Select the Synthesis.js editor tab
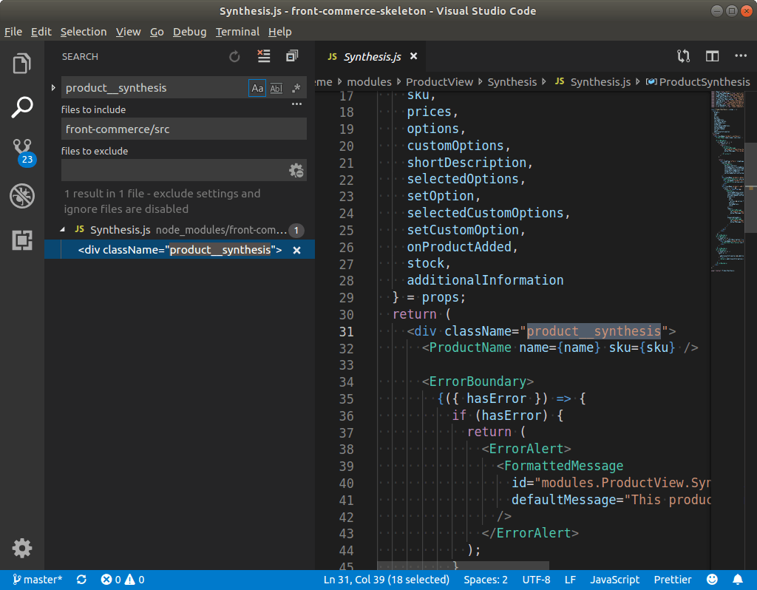The height and width of the screenshot is (590, 757). click(x=372, y=56)
